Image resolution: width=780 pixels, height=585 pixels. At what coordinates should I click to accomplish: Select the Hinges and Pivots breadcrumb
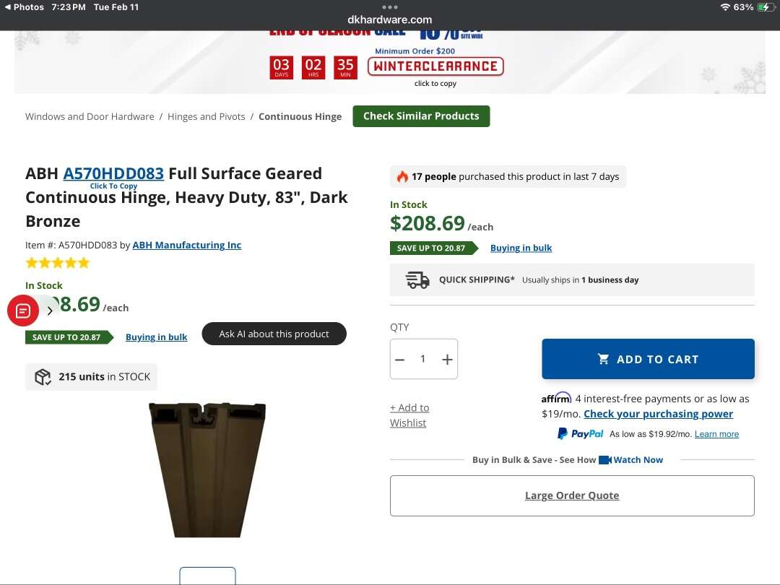click(x=207, y=116)
